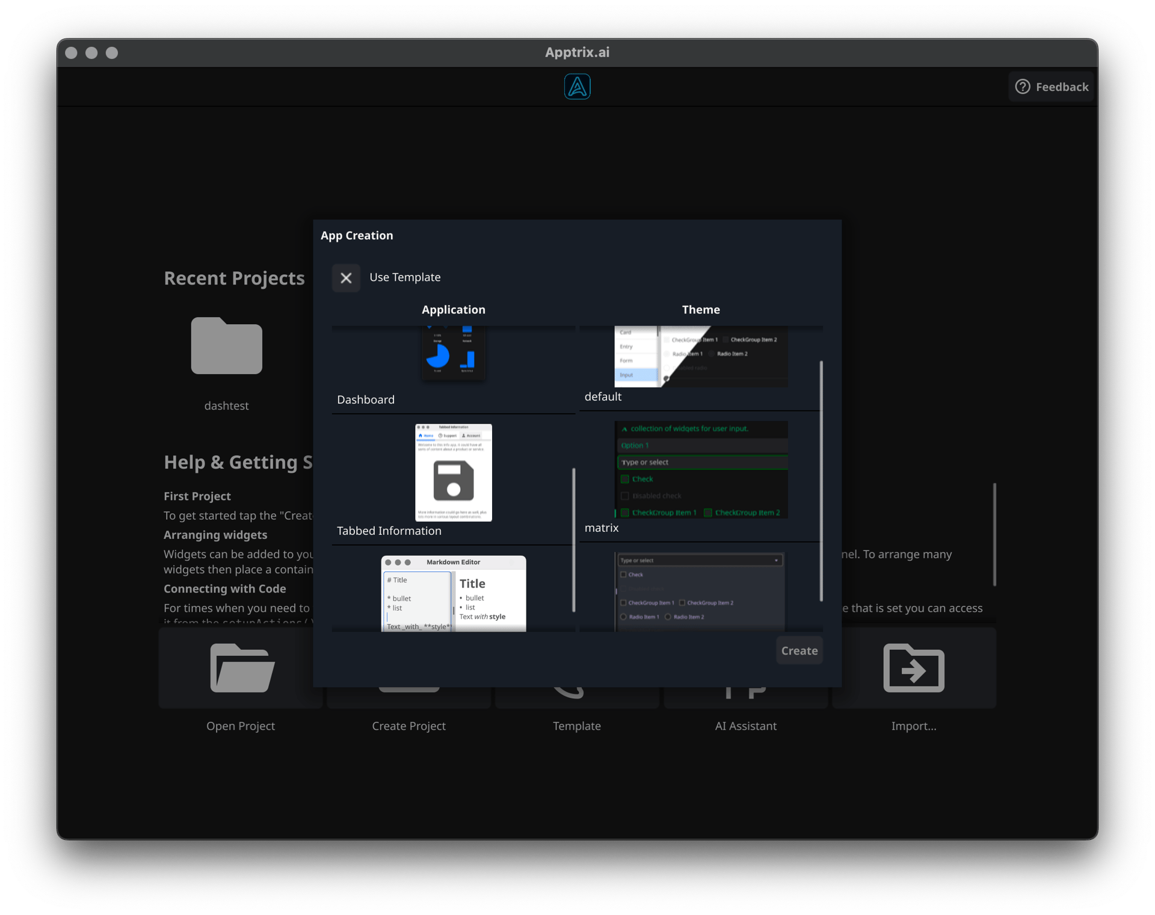Click the Application list scrollbar
The image size is (1155, 915).
point(574,540)
